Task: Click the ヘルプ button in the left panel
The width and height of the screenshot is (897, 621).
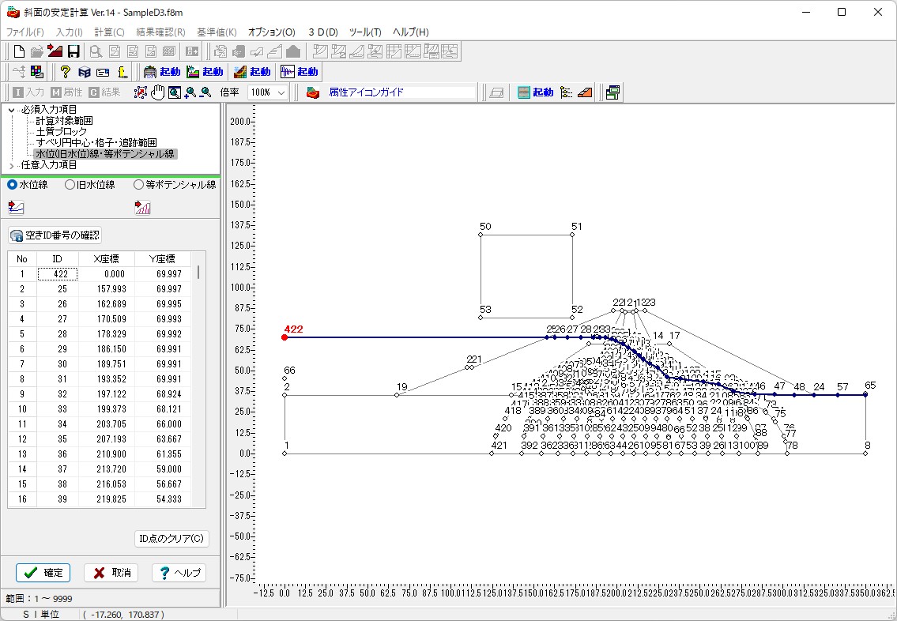Action: [x=179, y=572]
